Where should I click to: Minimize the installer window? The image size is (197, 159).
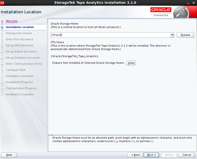point(188,3)
